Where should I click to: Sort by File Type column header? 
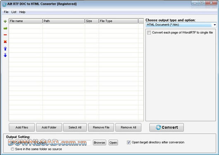tap(119, 21)
